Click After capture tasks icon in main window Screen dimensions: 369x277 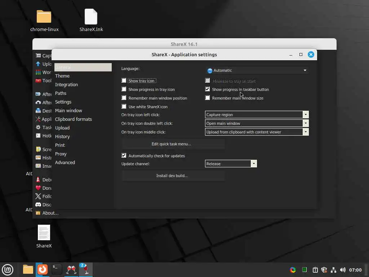click(38, 94)
